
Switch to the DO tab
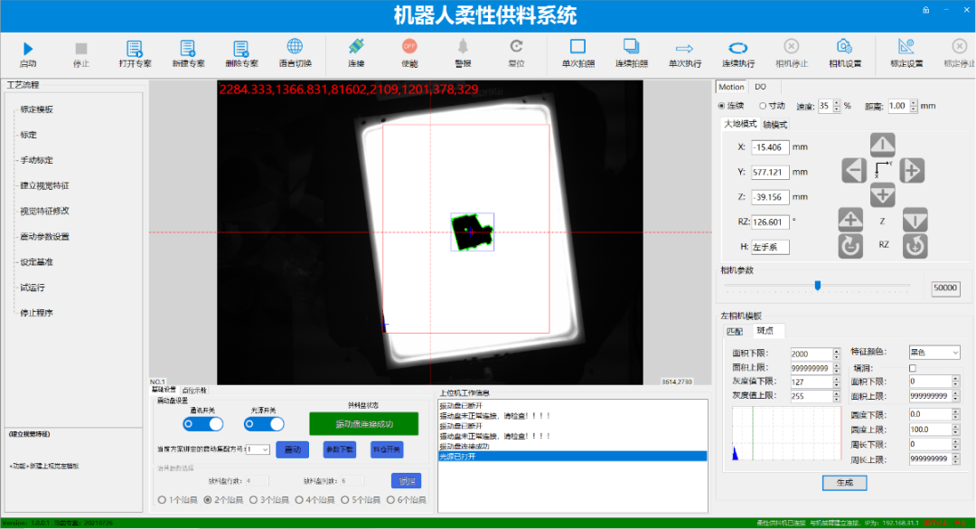click(x=761, y=87)
